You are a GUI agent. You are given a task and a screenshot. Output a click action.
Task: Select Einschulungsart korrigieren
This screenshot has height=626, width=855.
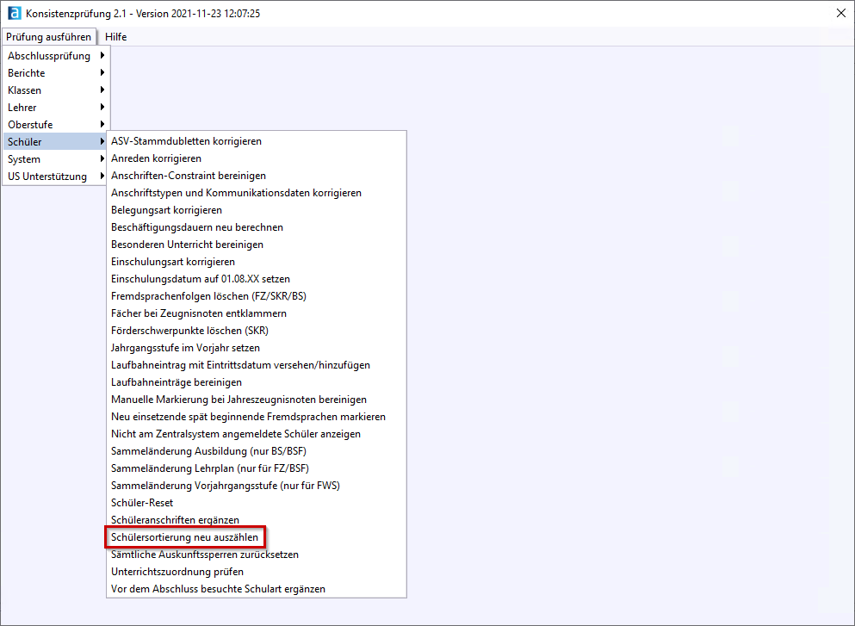257,262
